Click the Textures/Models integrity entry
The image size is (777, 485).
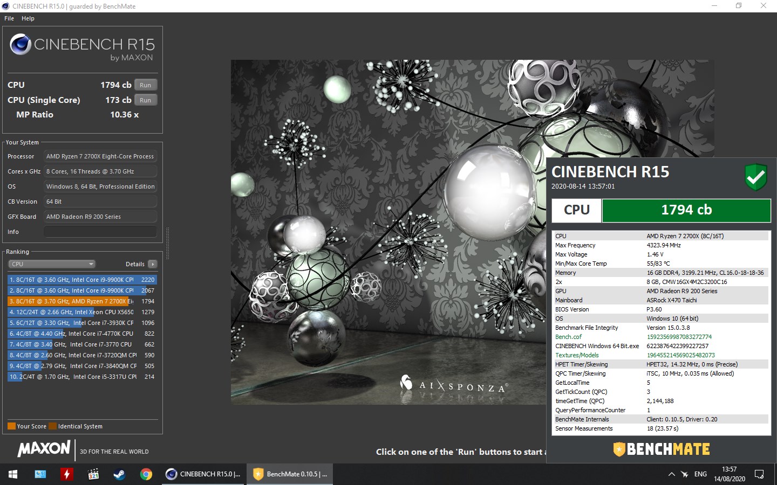click(x=662, y=355)
